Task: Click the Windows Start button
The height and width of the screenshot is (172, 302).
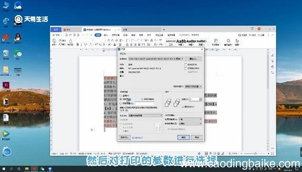Action: (3, 169)
